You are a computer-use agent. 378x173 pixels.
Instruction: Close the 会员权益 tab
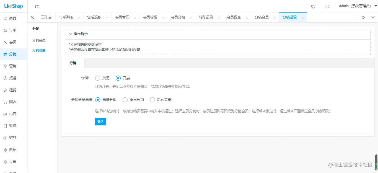coord(247,17)
